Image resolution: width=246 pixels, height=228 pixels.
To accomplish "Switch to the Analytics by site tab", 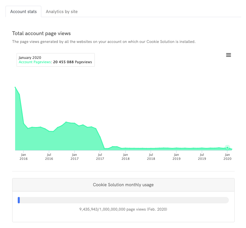I will pos(61,12).
